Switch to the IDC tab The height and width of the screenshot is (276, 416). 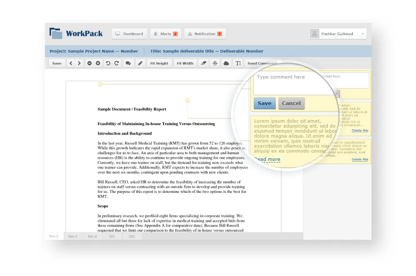coord(112,236)
